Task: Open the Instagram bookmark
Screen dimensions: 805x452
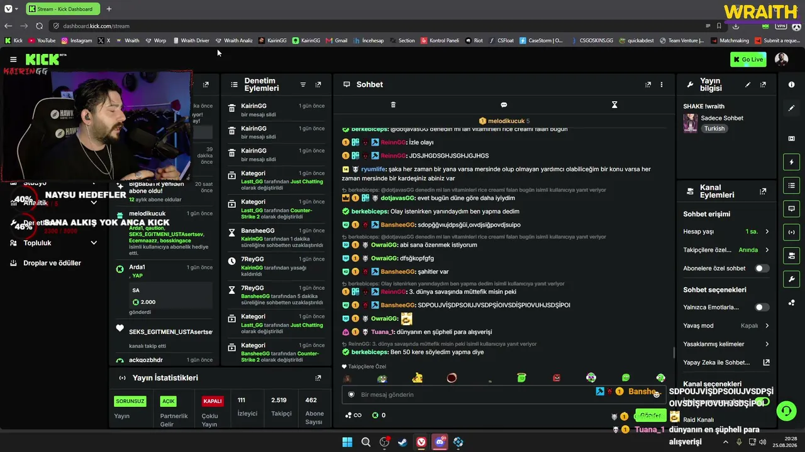Action: coord(76,41)
